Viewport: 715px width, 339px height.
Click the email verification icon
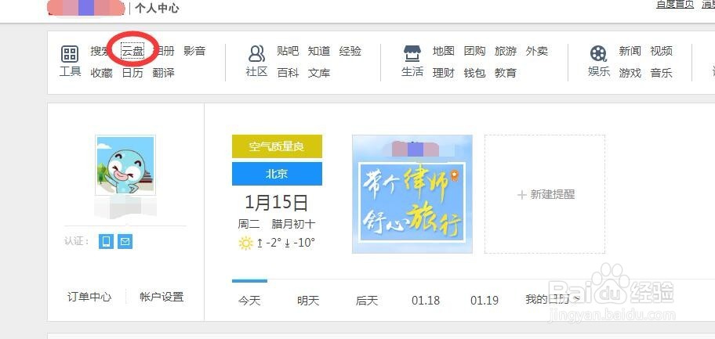coord(125,241)
